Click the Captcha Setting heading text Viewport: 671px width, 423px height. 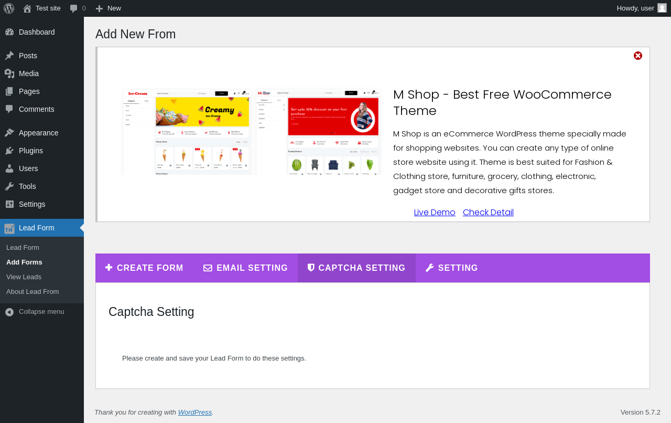click(151, 312)
